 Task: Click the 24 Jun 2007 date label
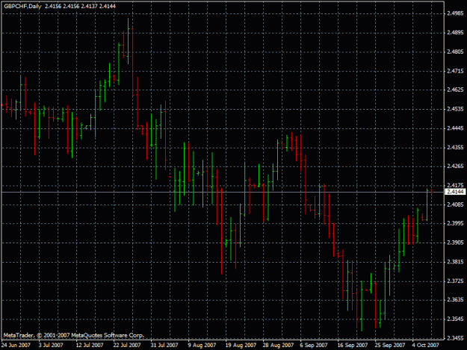16,345
